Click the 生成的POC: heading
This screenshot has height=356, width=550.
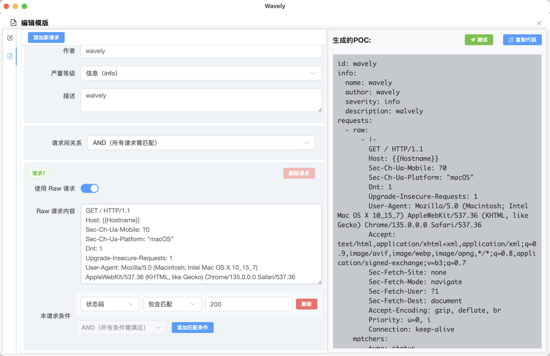(352, 40)
